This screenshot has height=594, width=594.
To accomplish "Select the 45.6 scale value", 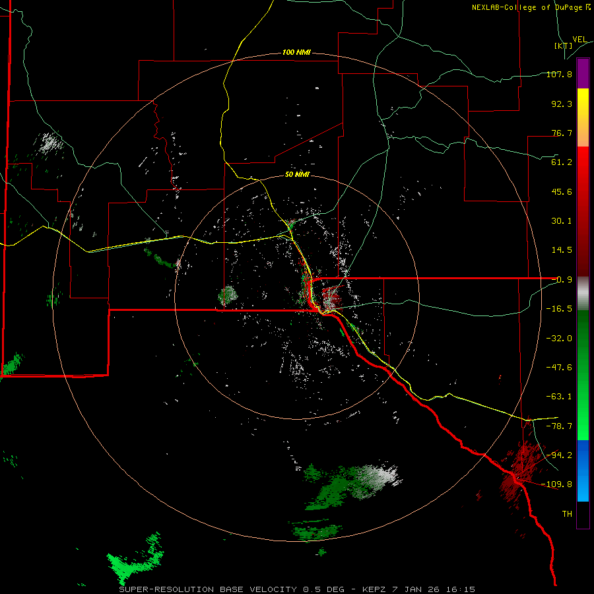I will (562, 191).
